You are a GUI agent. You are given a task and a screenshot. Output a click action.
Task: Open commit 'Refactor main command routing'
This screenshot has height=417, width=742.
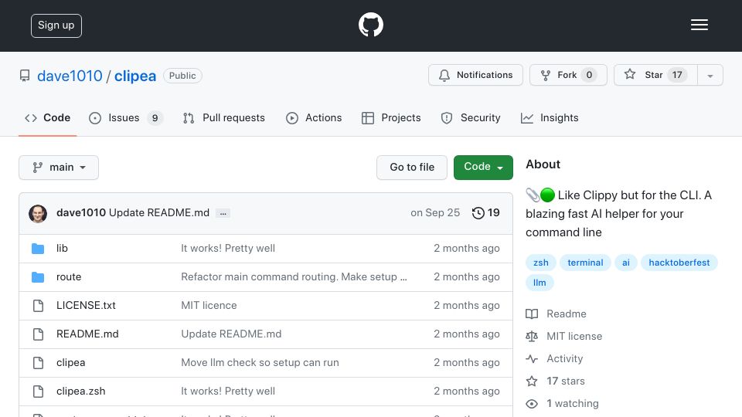[x=294, y=276]
